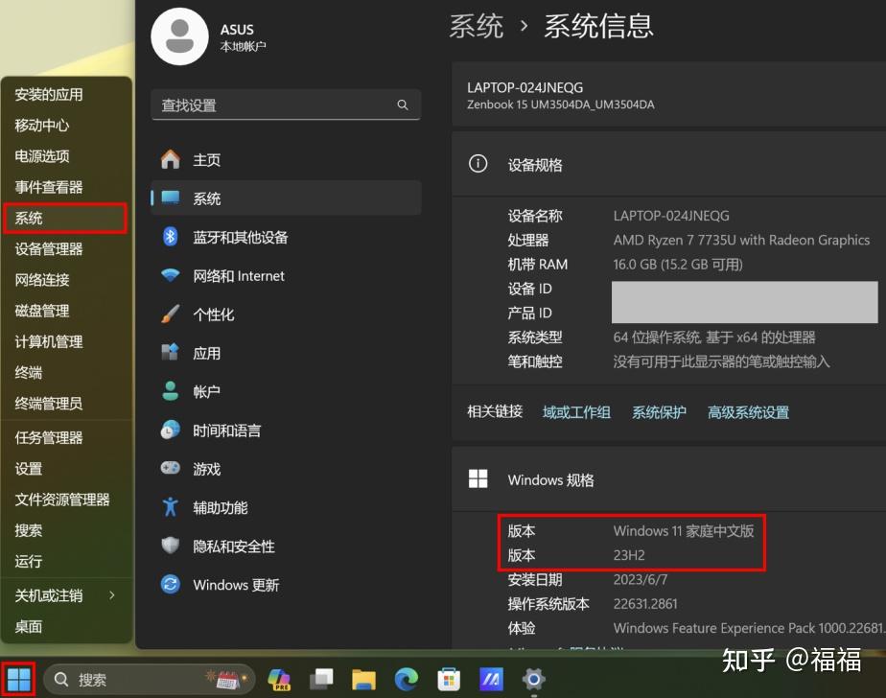Open 隐私和安全性 shield icon

pos(171,546)
